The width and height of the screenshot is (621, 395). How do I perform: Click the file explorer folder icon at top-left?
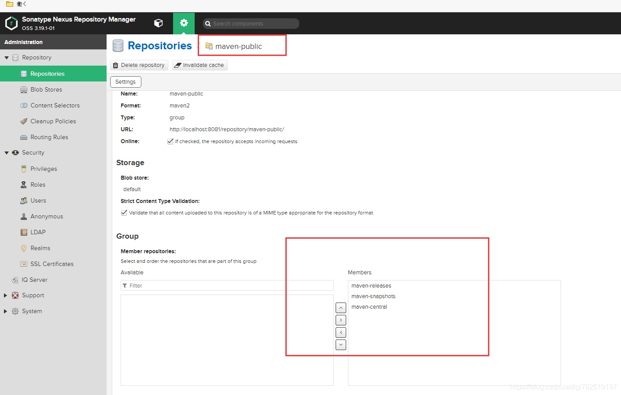point(9,4)
